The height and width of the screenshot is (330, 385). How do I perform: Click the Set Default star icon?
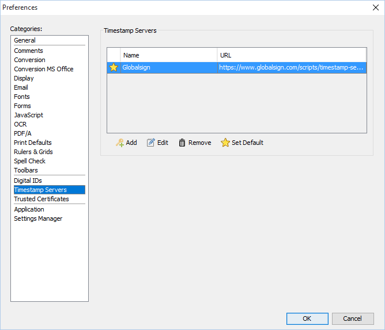225,143
